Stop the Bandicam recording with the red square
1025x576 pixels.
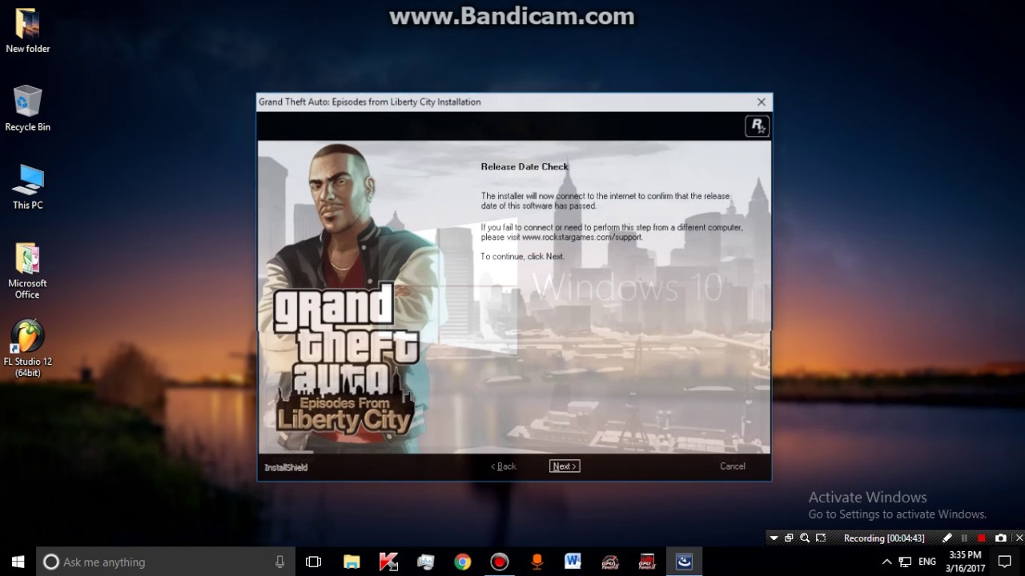[x=982, y=538]
